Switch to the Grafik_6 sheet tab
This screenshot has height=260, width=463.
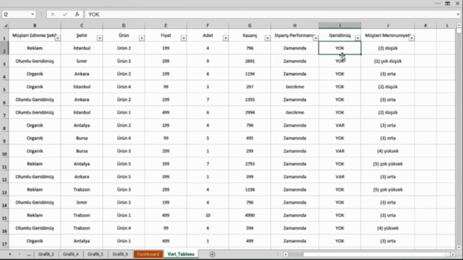pyautogui.click(x=120, y=254)
